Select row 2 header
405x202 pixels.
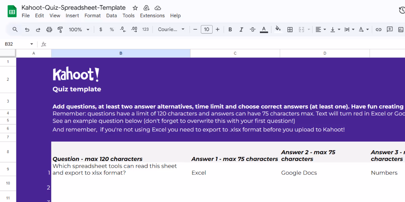coord(8,79)
